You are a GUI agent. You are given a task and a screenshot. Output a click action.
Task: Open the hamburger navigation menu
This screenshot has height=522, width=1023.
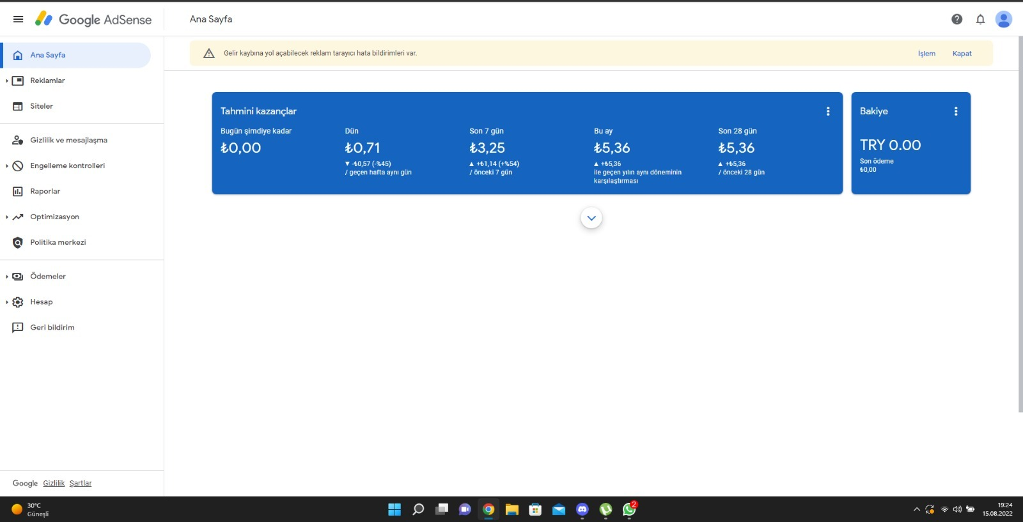point(18,19)
